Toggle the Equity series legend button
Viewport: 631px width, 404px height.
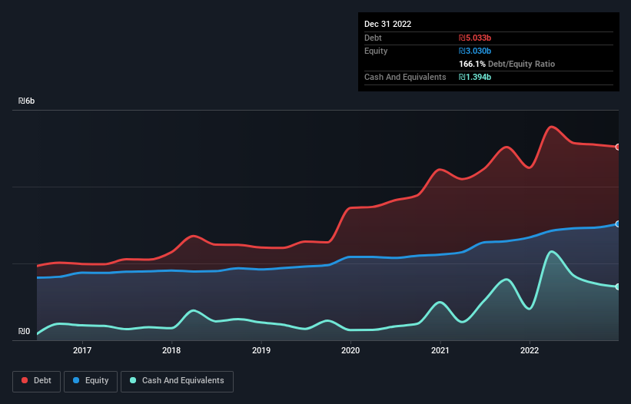(91, 381)
